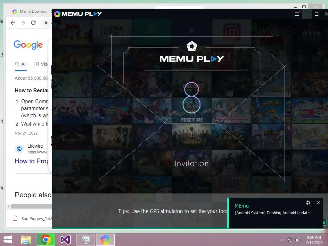Switch to Videos search tab
This screenshot has width=328, height=246.
(x=41, y=64)
